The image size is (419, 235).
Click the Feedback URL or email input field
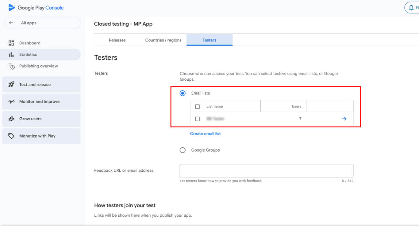tap(266, 171)
